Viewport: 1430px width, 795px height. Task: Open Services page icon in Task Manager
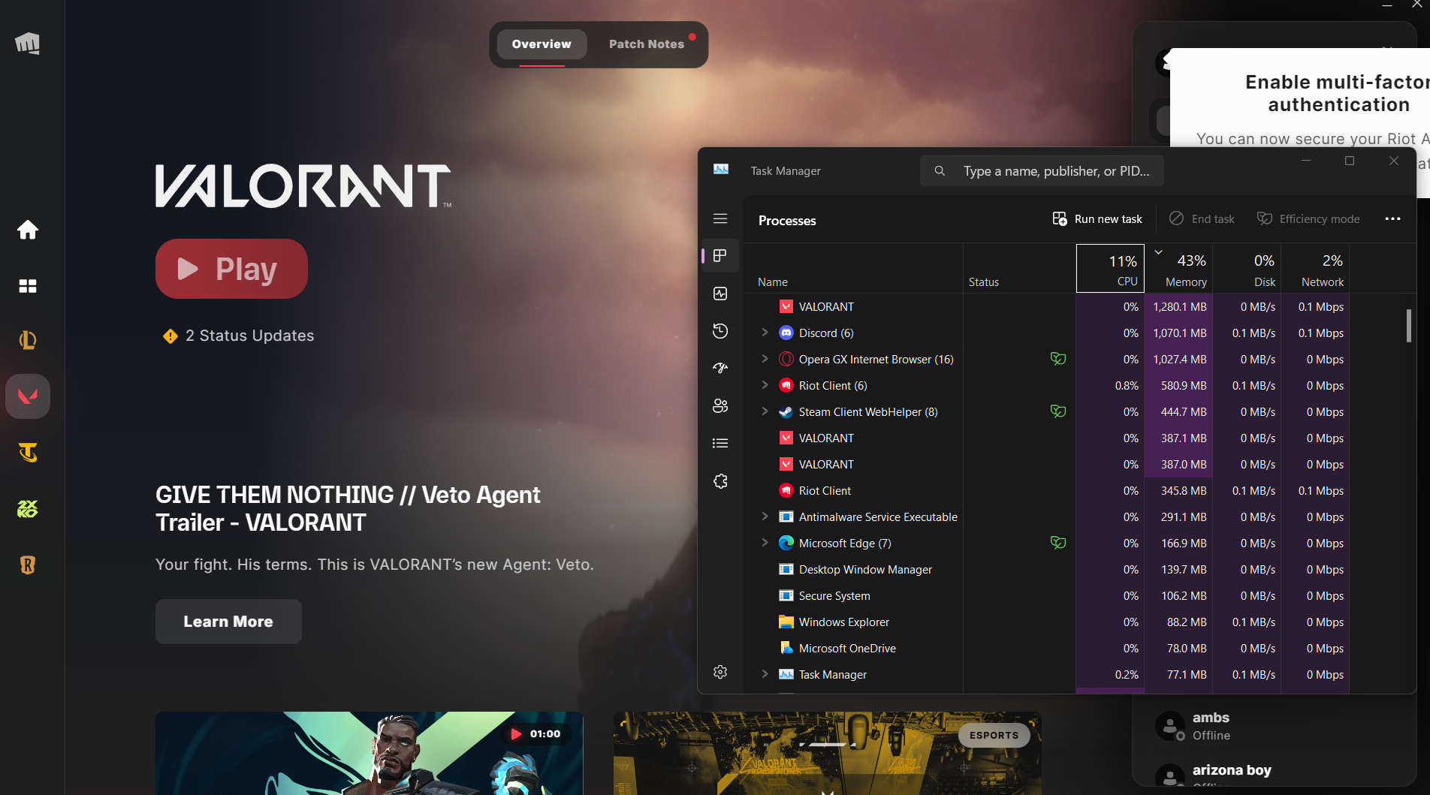click(x=720, y=481)
